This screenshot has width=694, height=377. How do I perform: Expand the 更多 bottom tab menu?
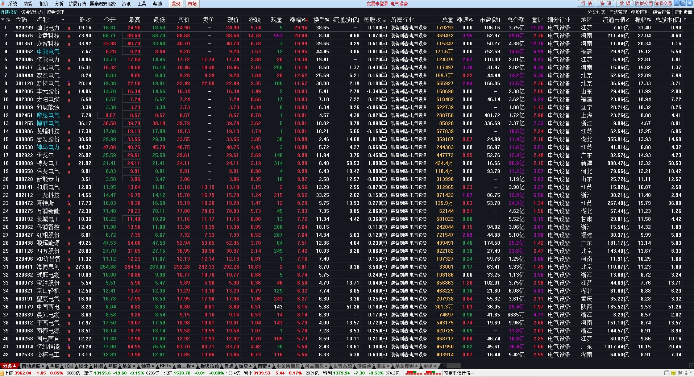pos(435,366)
